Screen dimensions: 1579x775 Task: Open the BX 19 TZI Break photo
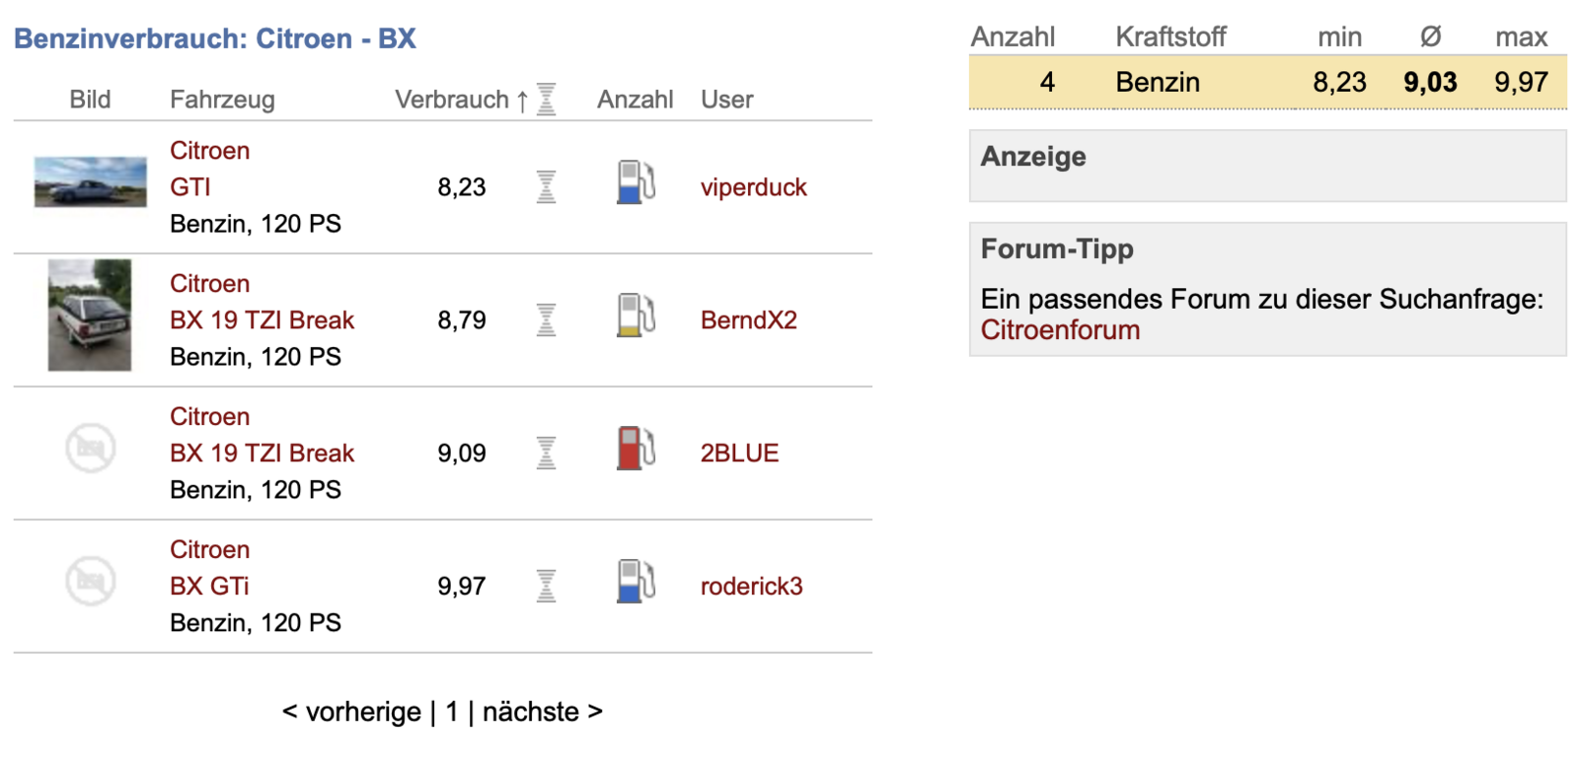point(90,316)
